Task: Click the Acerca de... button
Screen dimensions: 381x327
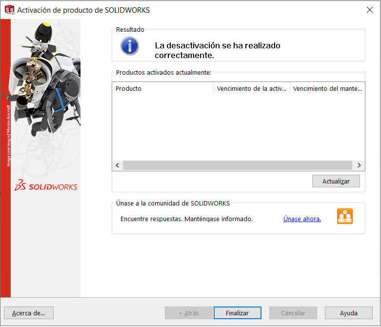Action: [x=29, y=313]
